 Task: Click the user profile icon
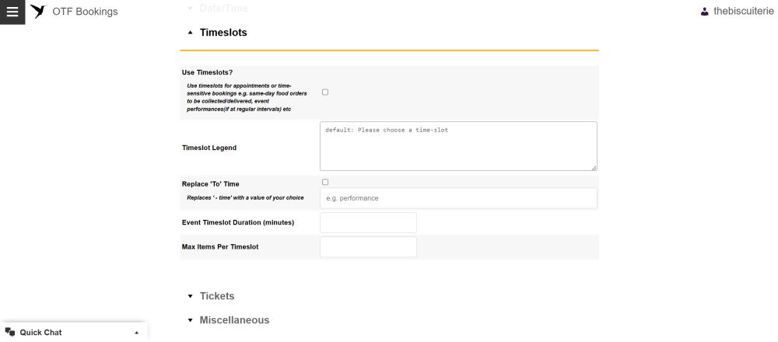(705, 12)
